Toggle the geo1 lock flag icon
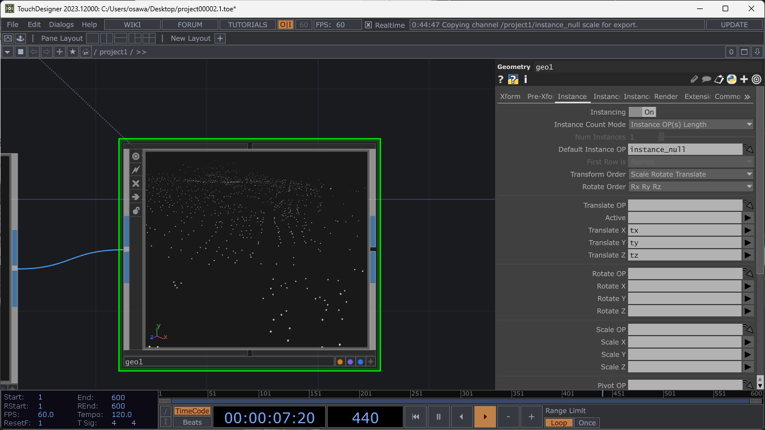The image size is (765, 430). coord(136,210)
